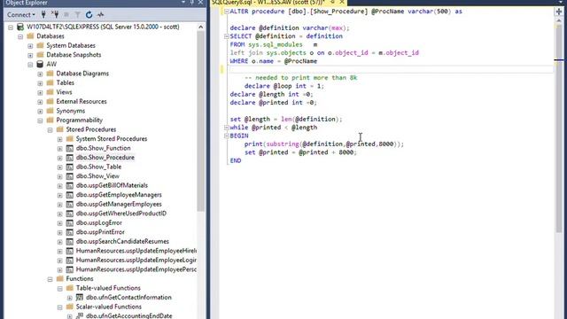
Task: Select the SQLEXPRESS server icon
Action: 20,27
